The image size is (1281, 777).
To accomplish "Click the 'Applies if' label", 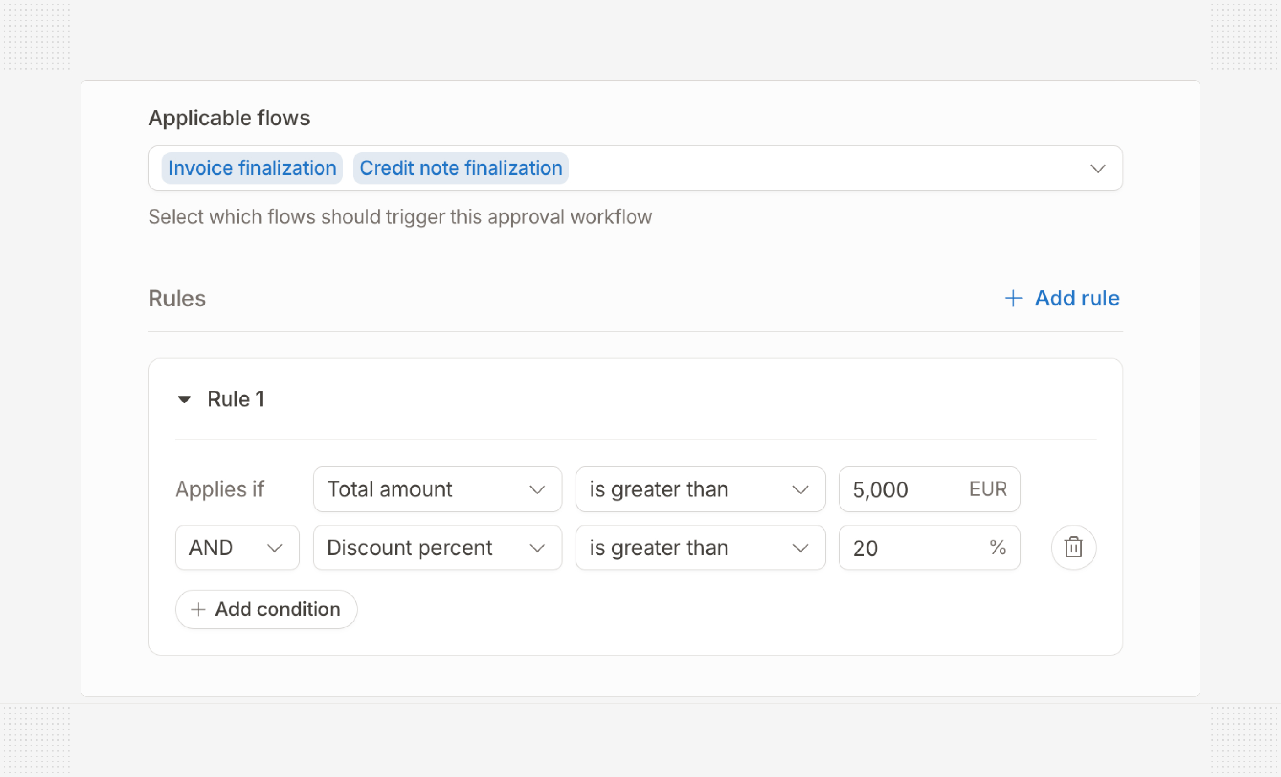I will [220, 489].
